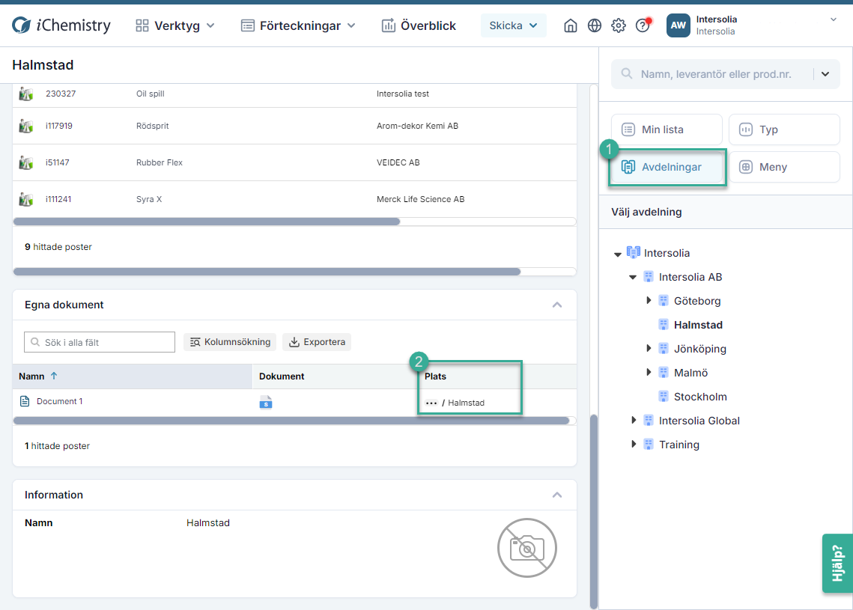This screenshot has width=853, height=610.
Task: Click the Kolumnsökning button
Action: [230, 342]
